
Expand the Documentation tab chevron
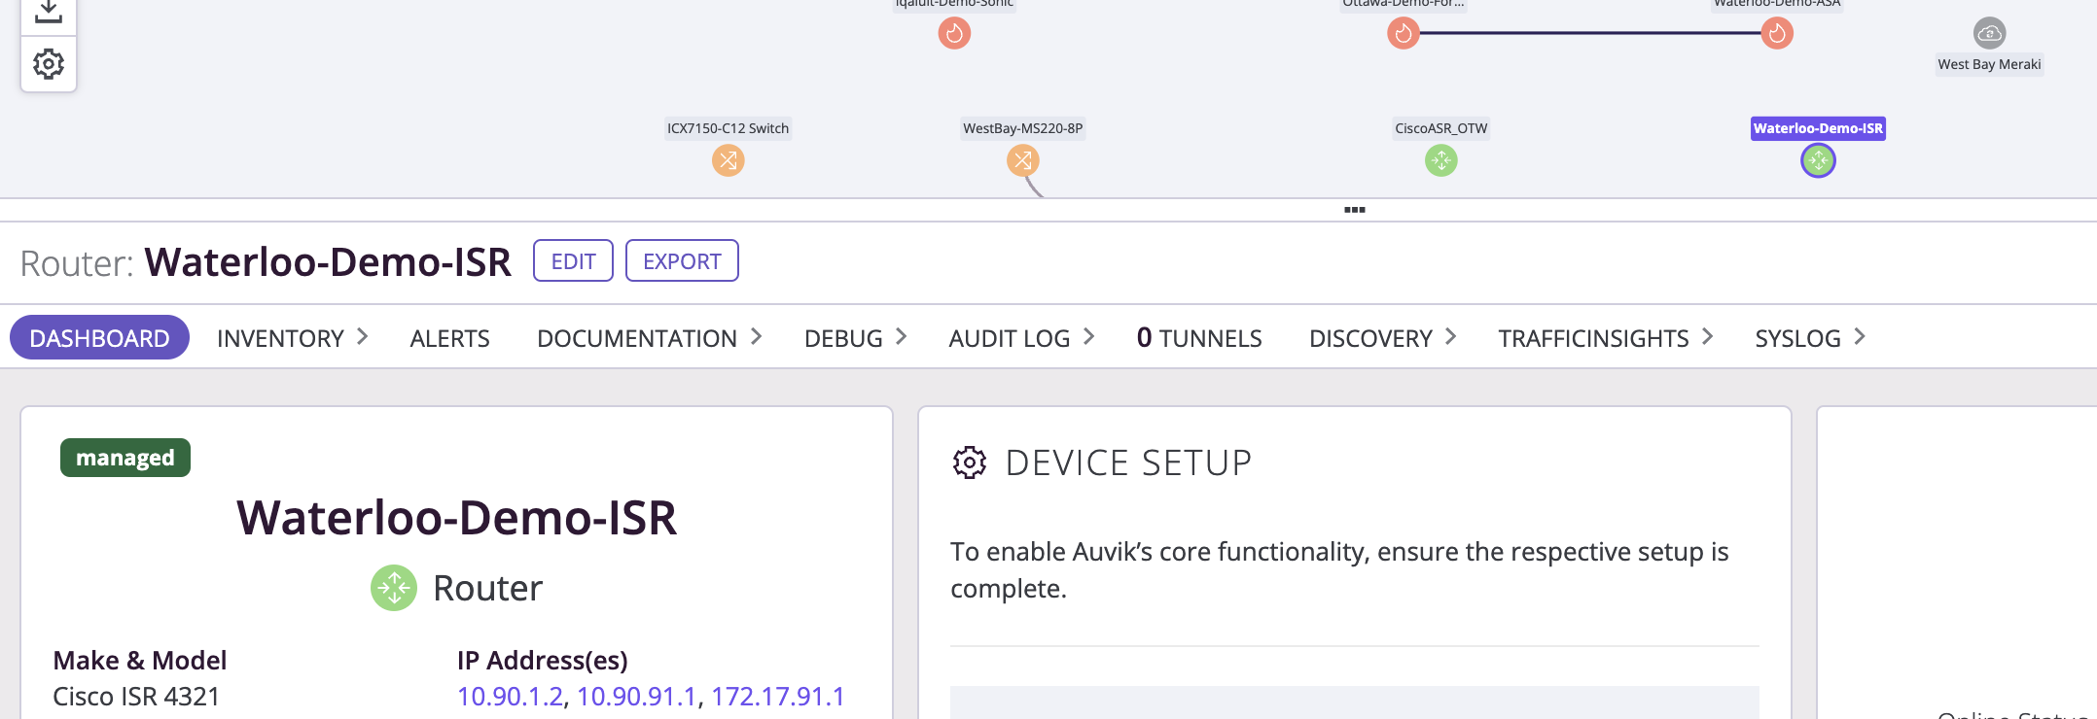(x=757, y=336)
